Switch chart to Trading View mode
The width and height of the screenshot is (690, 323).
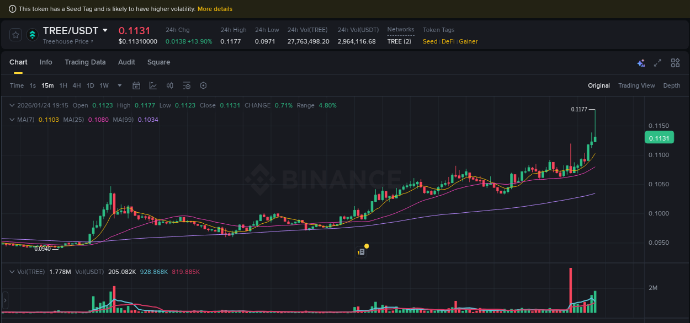[x=636, y=85]
